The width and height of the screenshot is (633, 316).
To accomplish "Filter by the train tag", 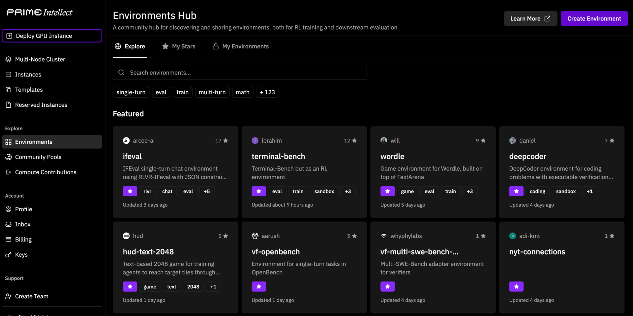I will coord(183,92).
